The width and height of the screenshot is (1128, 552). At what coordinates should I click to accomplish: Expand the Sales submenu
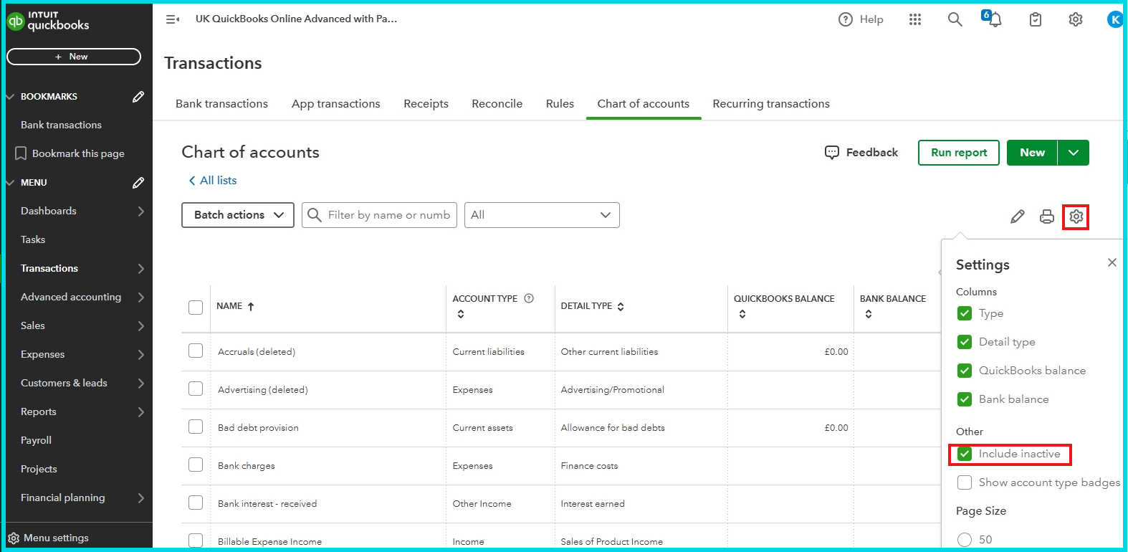[x=141, y=326]
